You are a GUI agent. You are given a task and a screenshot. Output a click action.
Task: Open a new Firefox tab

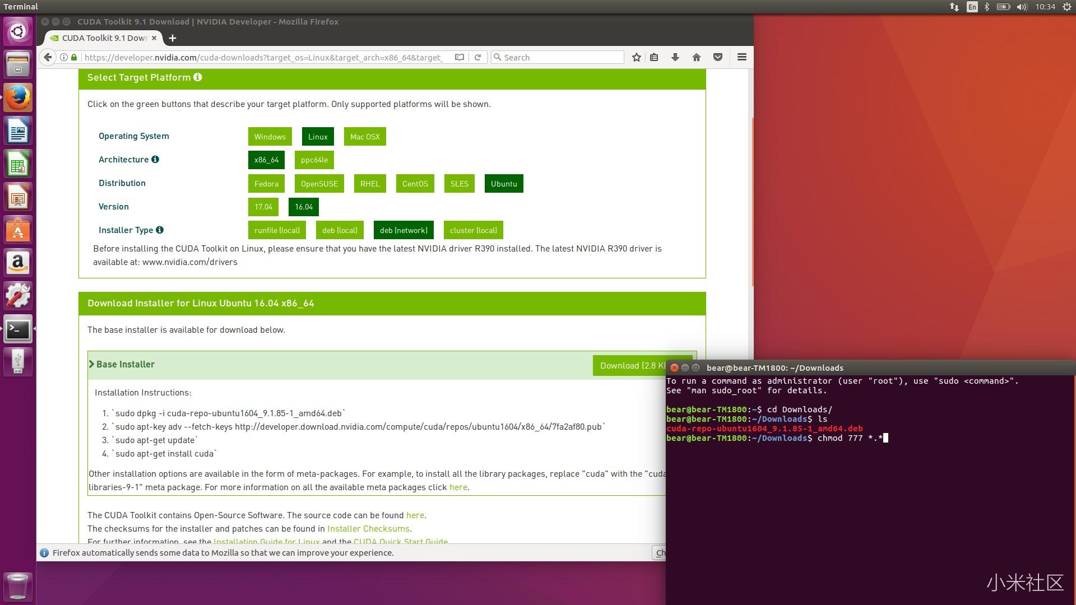(x=173, y=38)
